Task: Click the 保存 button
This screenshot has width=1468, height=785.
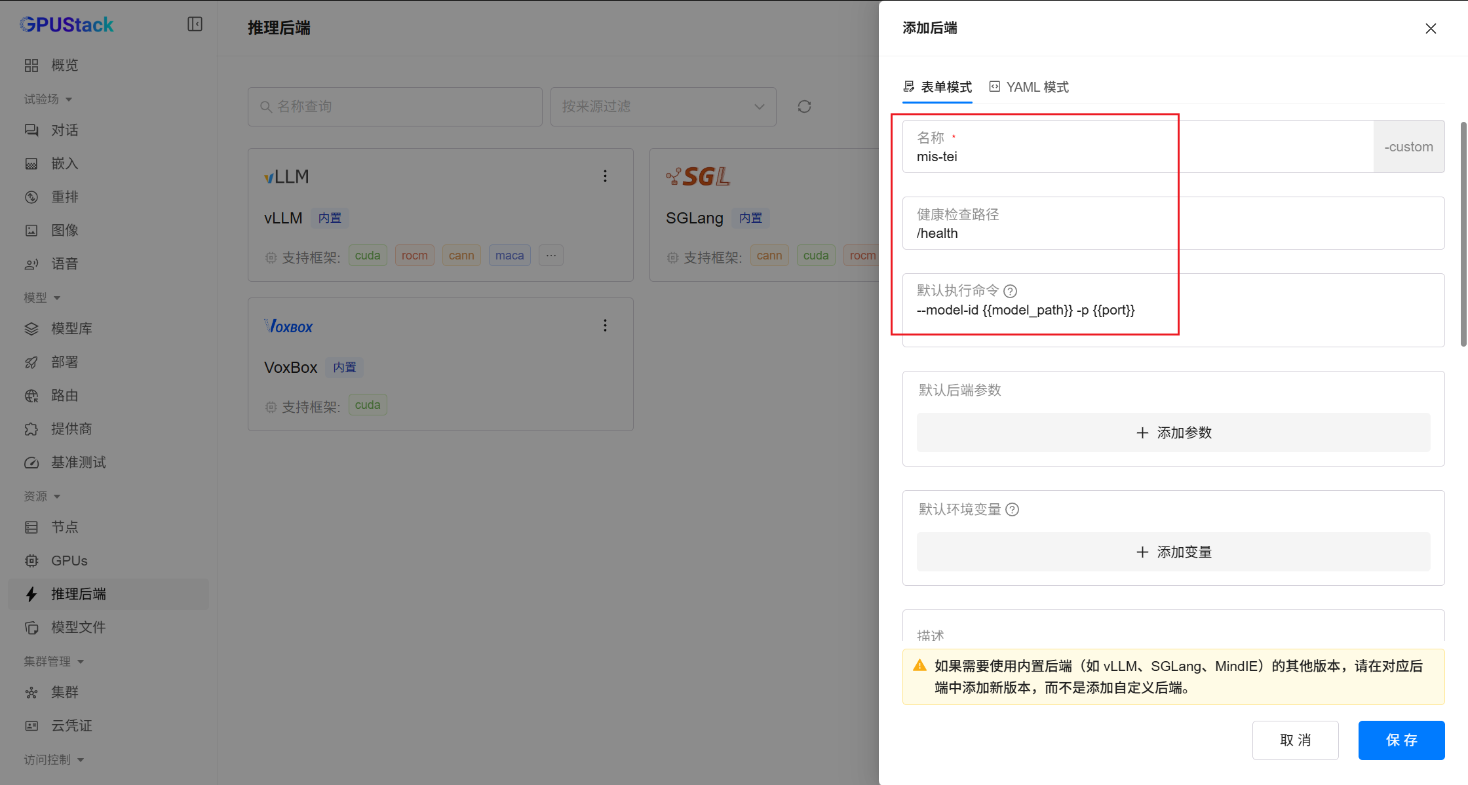Action: (1401, 740)
